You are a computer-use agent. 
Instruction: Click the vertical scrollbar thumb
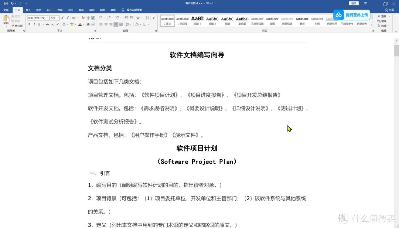point(396,50)
